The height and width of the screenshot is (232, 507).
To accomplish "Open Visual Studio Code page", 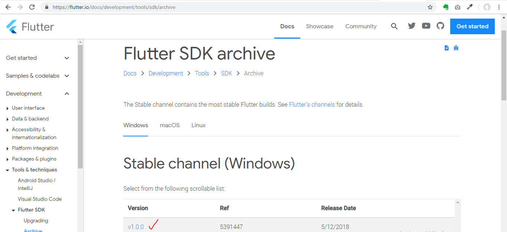I will 40,199.
